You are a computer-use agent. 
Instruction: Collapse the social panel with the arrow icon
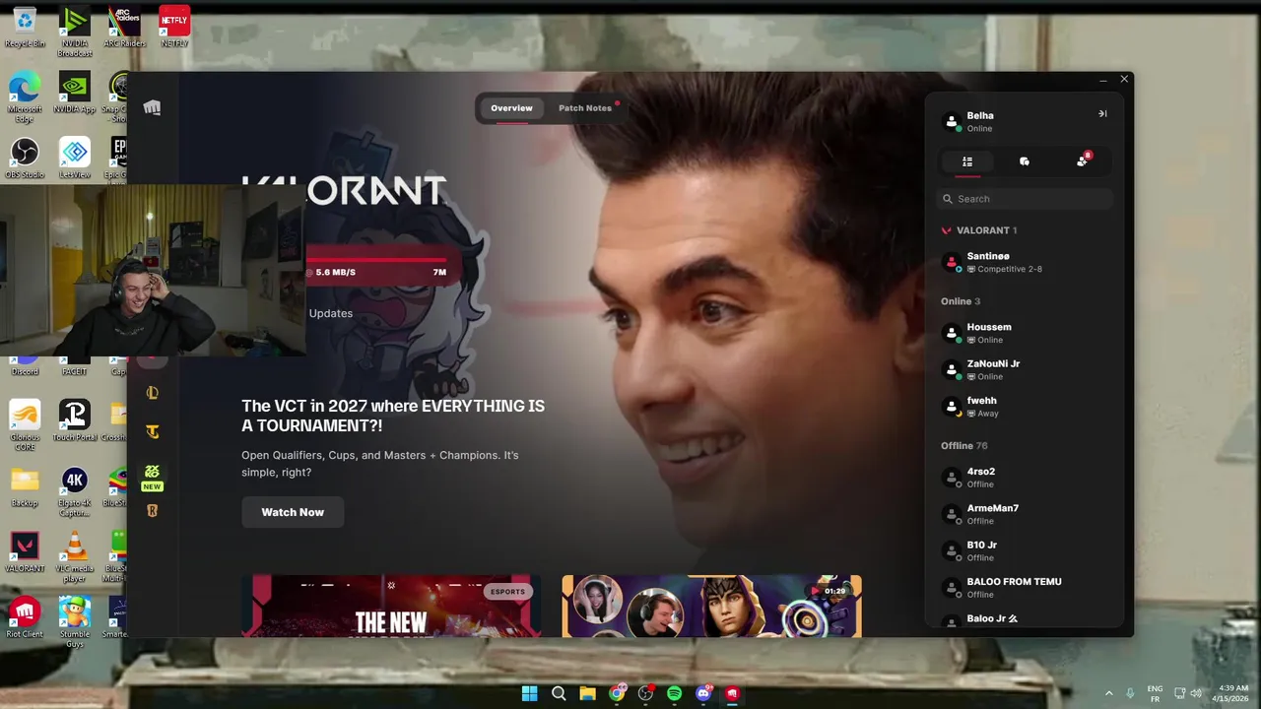coord(1102,114)
